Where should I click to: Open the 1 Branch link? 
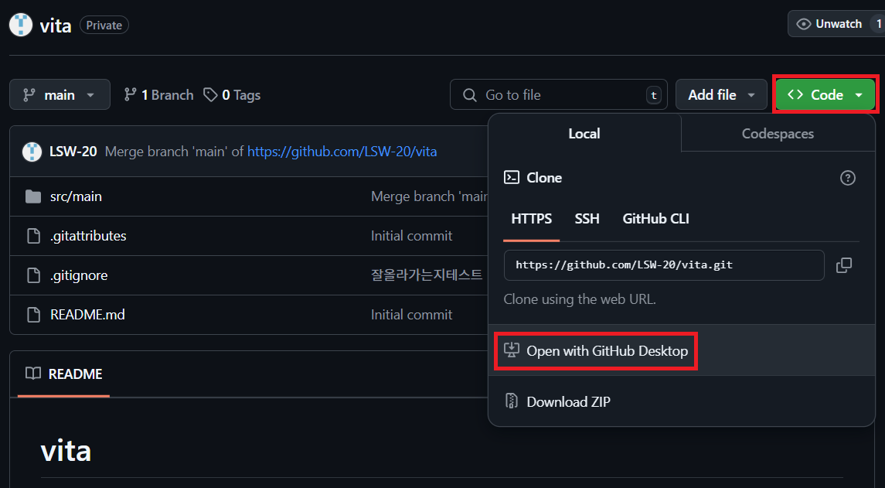158,95
